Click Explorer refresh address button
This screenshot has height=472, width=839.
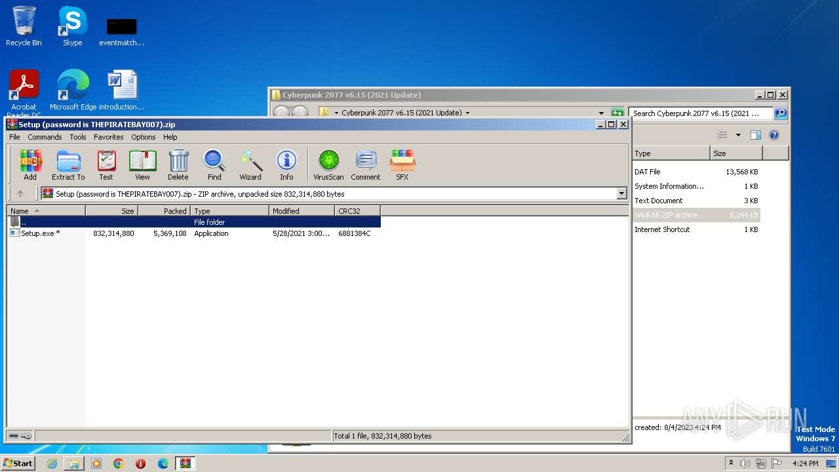click(x=617, y=113)
